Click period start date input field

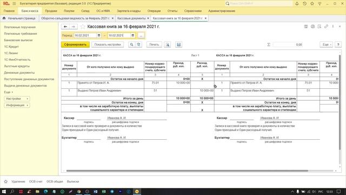85,35
